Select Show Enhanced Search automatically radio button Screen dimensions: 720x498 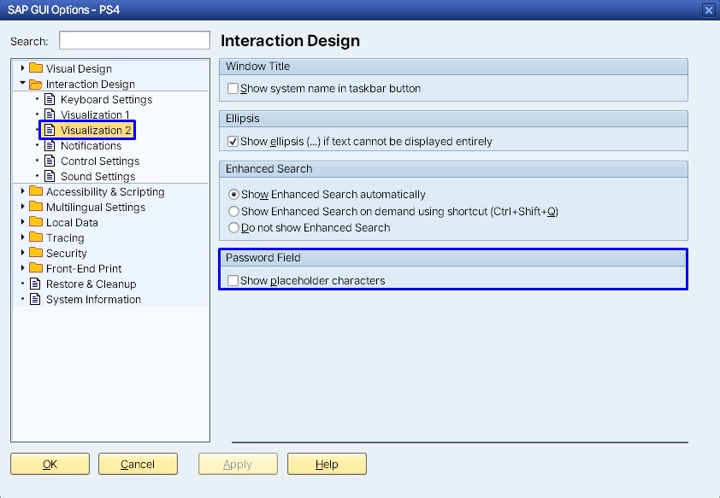233,195
